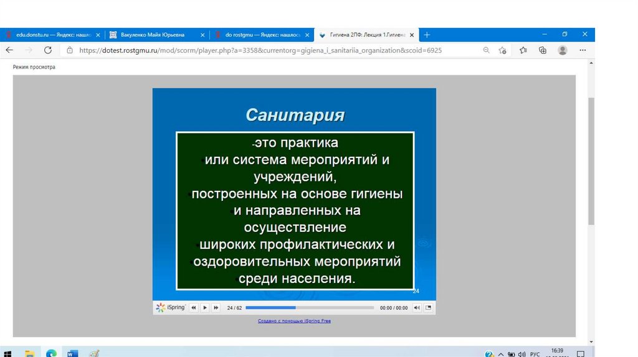
Task: Play the iSpring presentation
Action: [205, 308]
